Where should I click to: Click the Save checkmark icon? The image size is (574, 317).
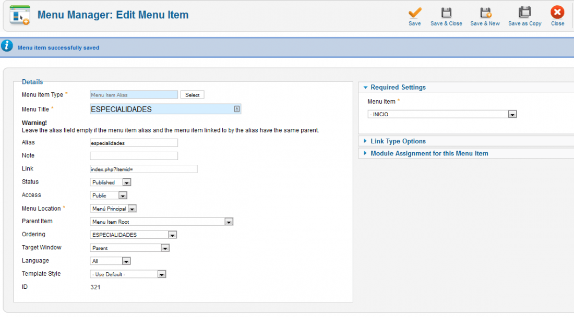click(415, 13)
